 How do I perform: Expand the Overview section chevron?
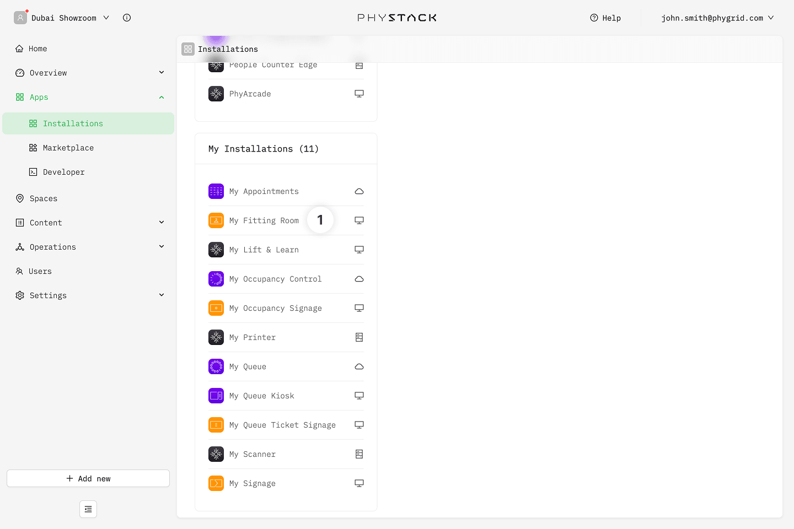[x=162, y=72]
